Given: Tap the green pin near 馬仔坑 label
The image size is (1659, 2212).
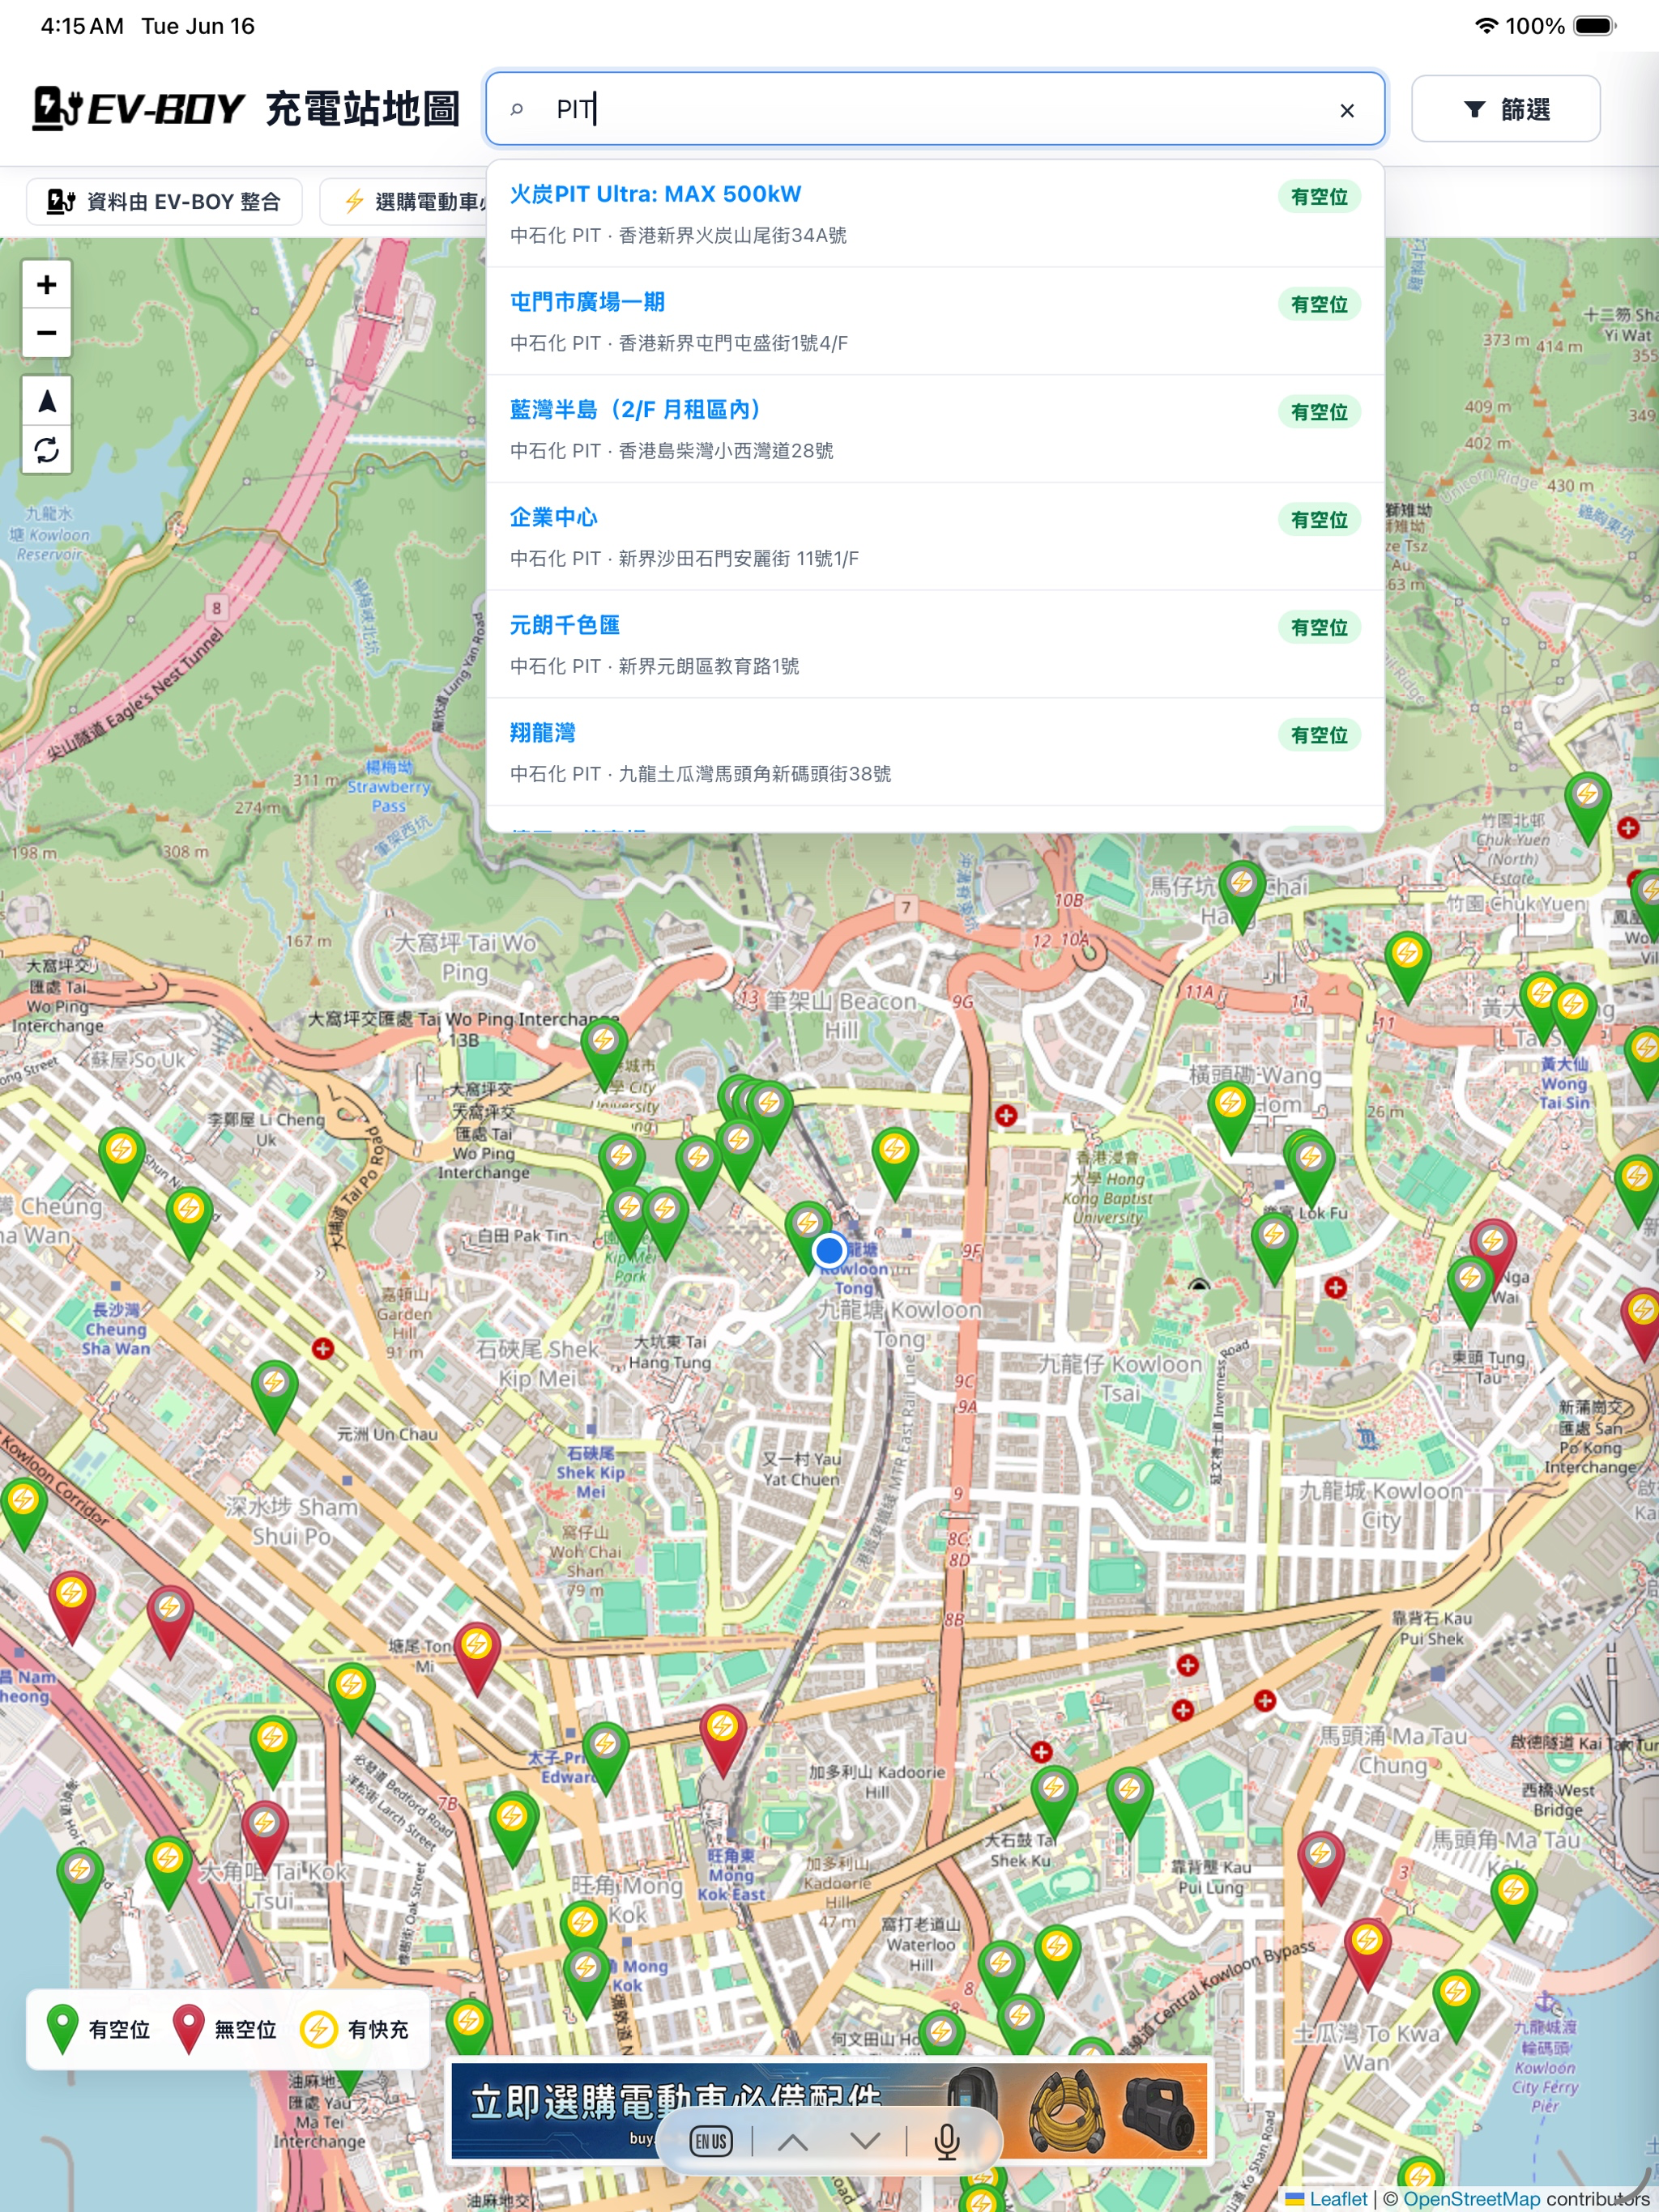Looking at the screenshot, I should point(1242,895).
